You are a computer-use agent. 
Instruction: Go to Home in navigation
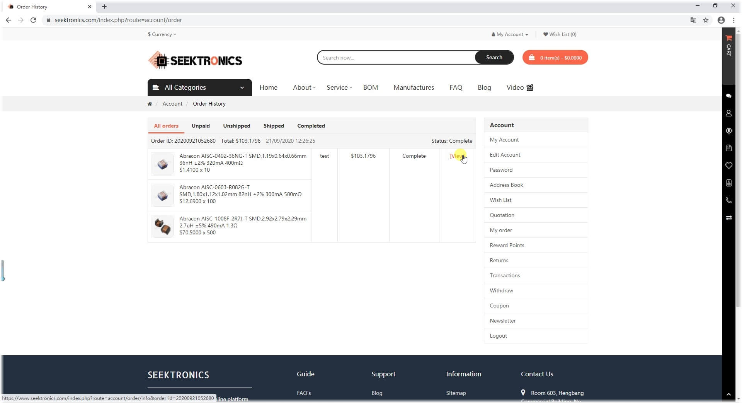pyautogui.click(x=268, y=87)
